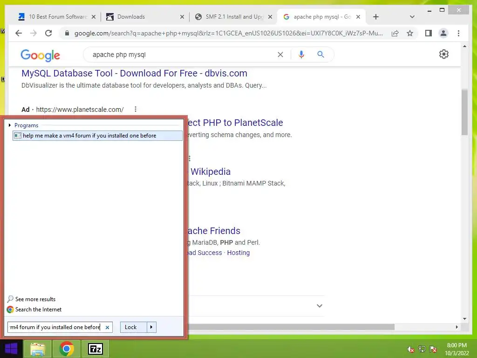Open the Wikipedia search result
The width and height of the screenshot is (477, 358).
point(210,172)
